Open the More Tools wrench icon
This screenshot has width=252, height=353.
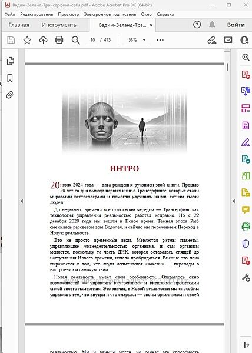pyautogui.click(x=246, y=277)
